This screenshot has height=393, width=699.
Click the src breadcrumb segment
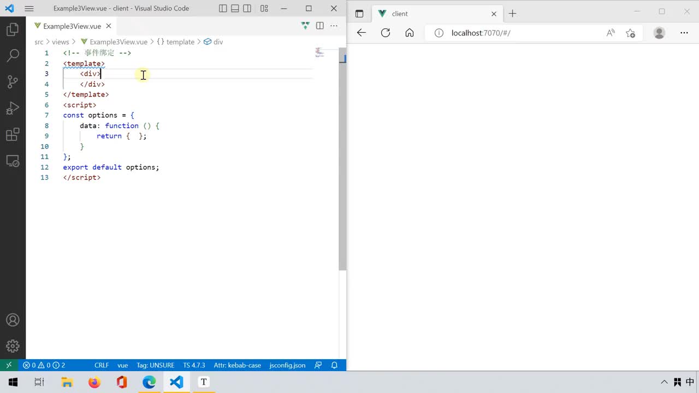pyautogui.click(x=39, y=42)
